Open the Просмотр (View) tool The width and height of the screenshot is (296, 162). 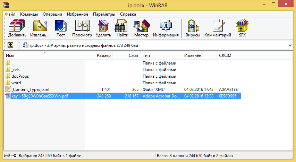pyautogui.click(x=82, y=26)
